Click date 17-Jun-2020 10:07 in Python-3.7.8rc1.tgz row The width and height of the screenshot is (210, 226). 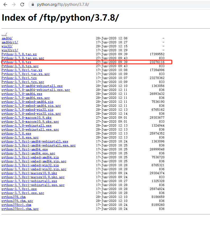[x=112, y=78]
